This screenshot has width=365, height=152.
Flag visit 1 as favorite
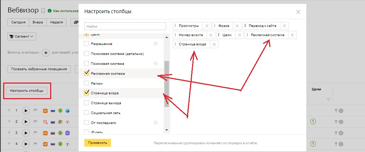(x=35, y=111)
